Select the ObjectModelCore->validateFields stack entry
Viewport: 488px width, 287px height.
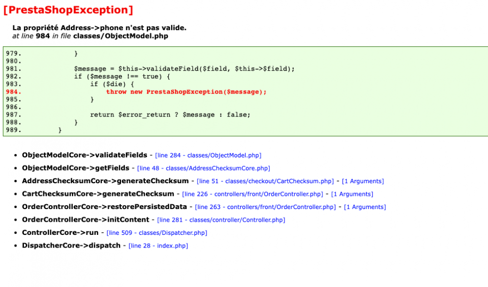tap(84, 155)
